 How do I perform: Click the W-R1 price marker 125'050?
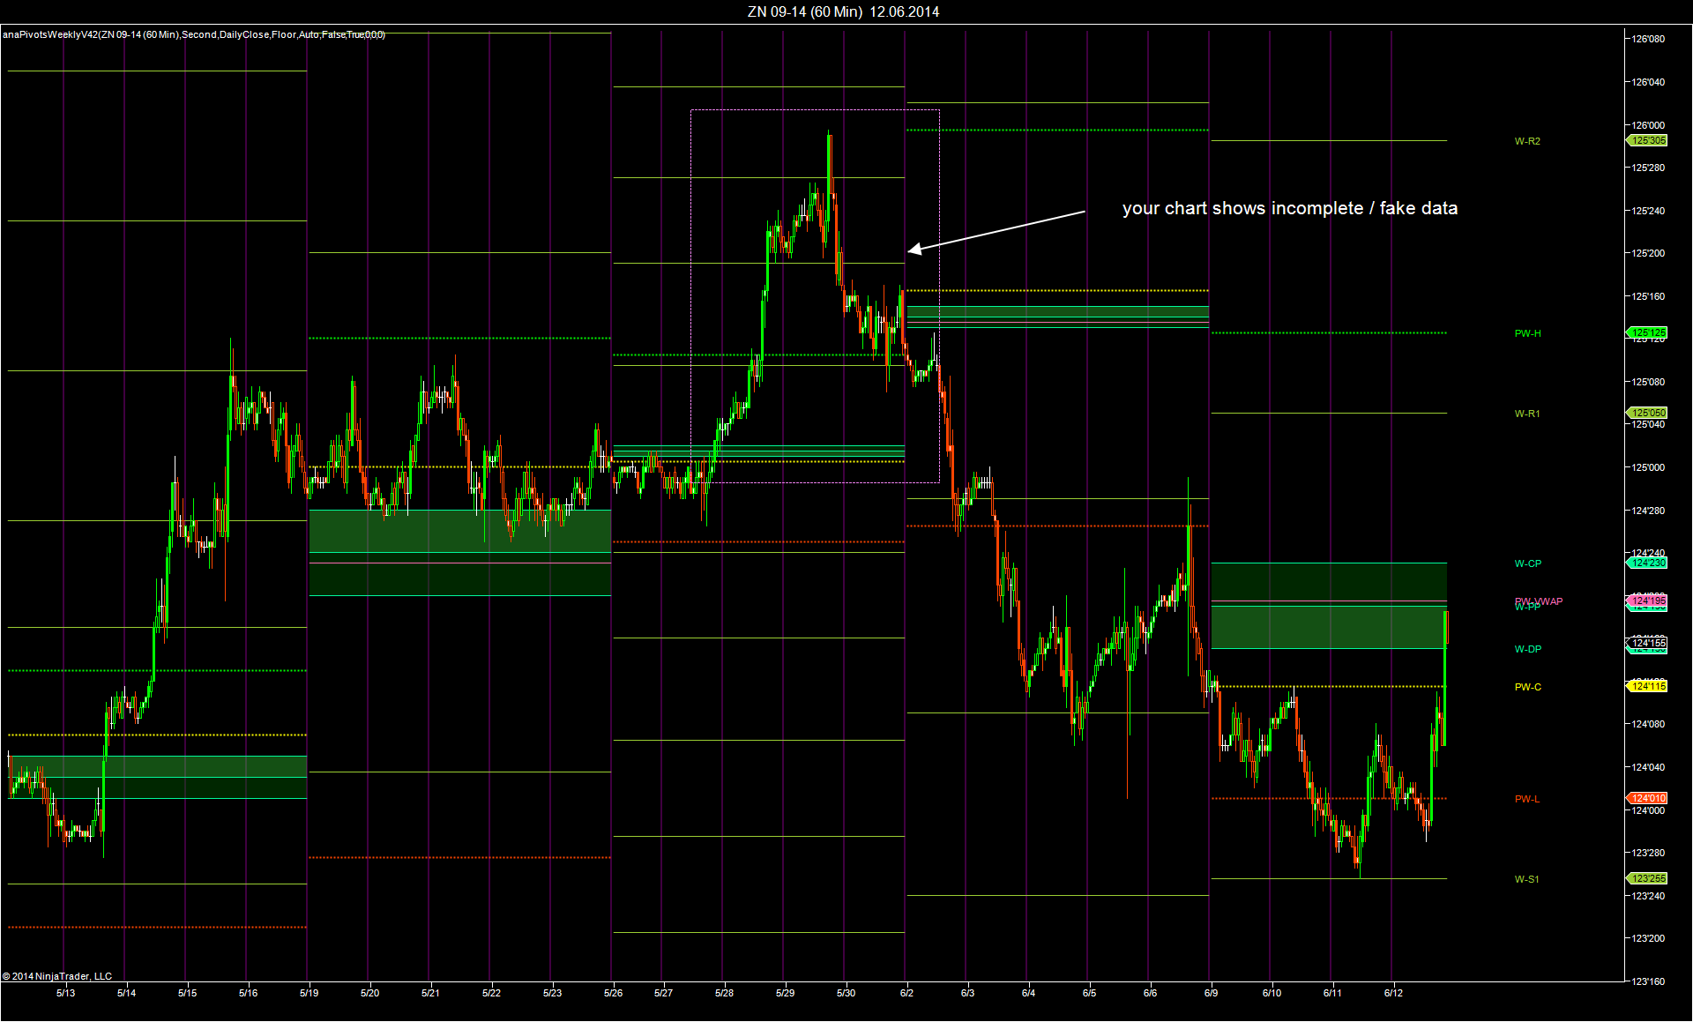click(x=1647, y=414)
